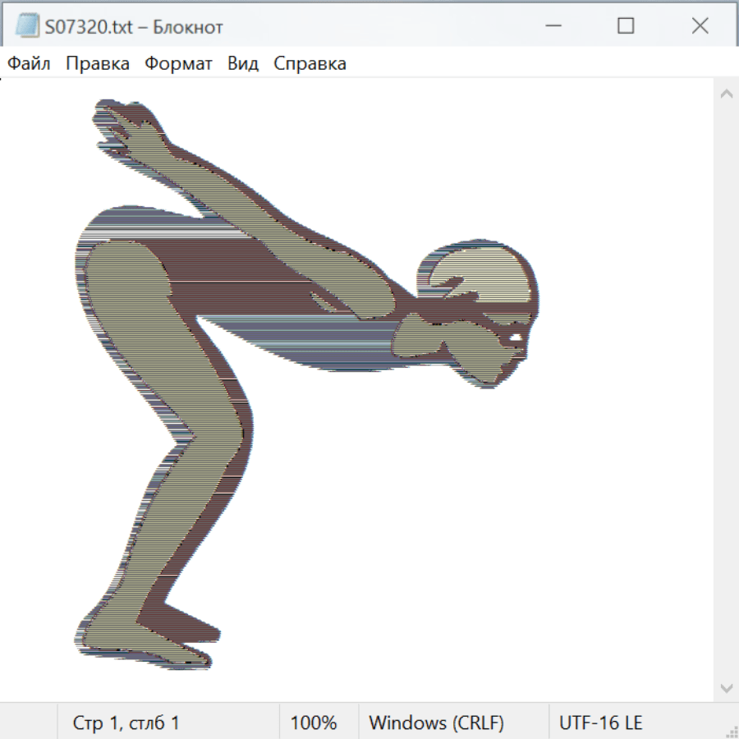Image resolution: width=739 pixels, height=739 pixels.
Task: Maximize the Блокнот window
Action: [x=626, y=26]
